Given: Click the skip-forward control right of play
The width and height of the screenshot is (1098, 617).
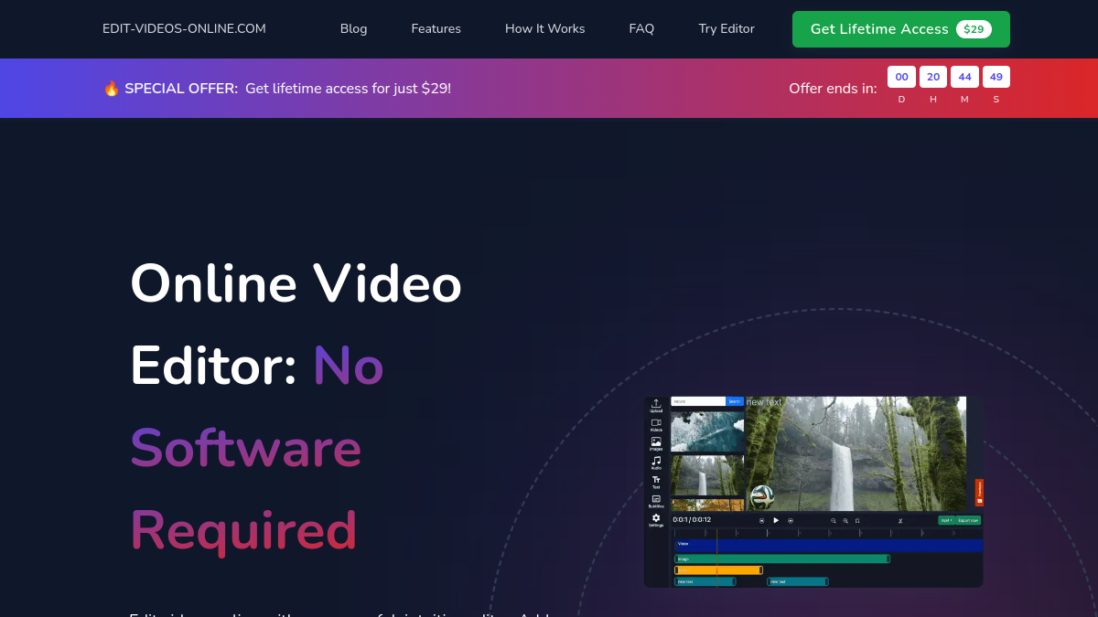Looking at the screenshot, I should 791,521.
